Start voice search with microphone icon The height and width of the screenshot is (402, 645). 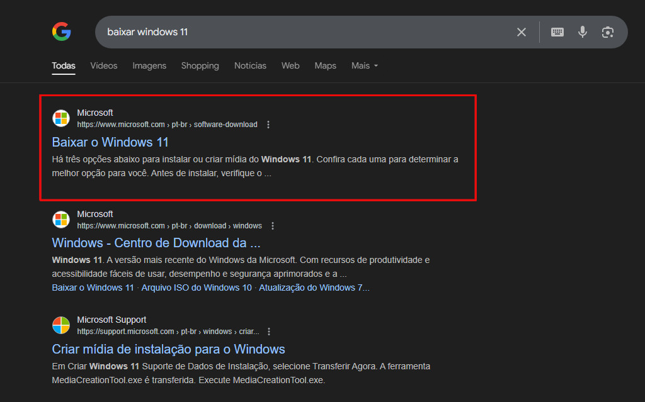582,32
